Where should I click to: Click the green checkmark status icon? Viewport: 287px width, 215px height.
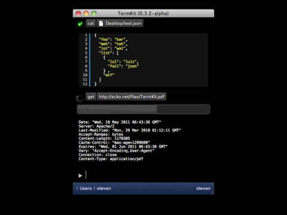click(80, 24)
